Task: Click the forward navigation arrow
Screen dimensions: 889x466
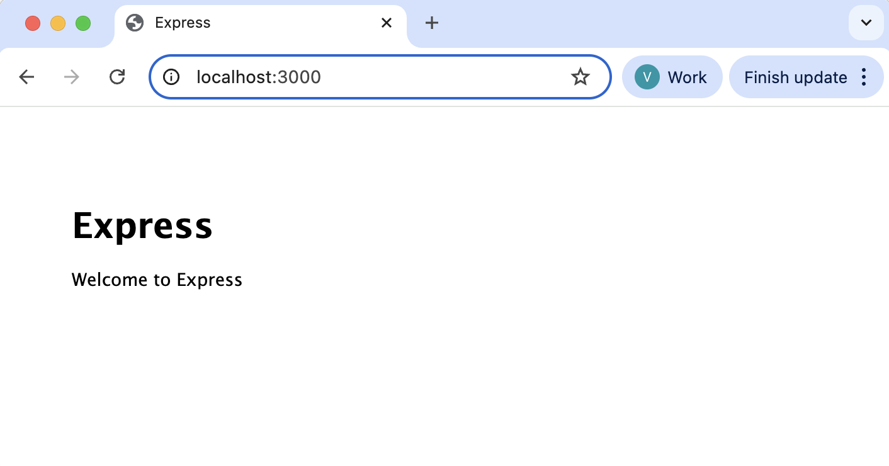Action: tap(71, 77)
